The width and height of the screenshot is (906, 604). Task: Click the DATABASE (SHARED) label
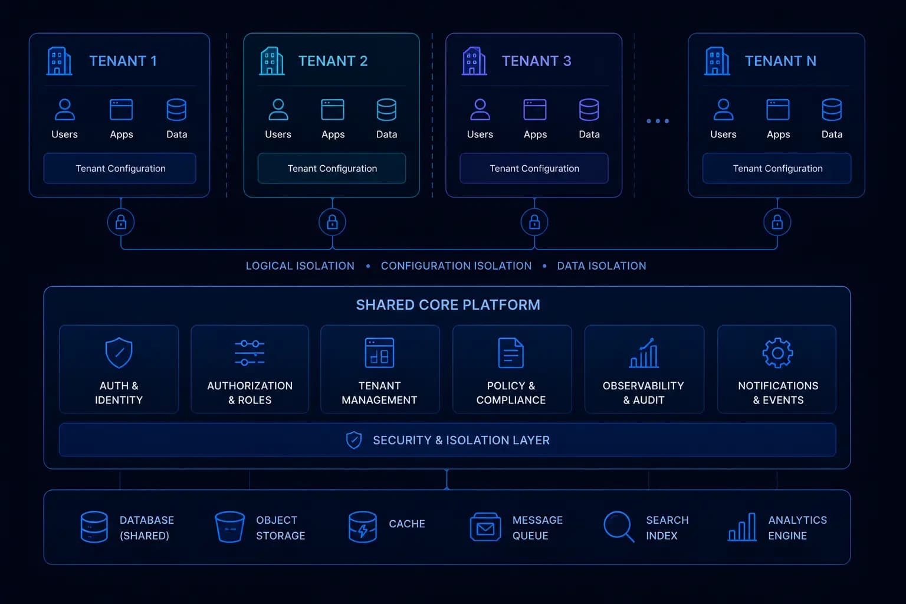click(x=146, y=528)
